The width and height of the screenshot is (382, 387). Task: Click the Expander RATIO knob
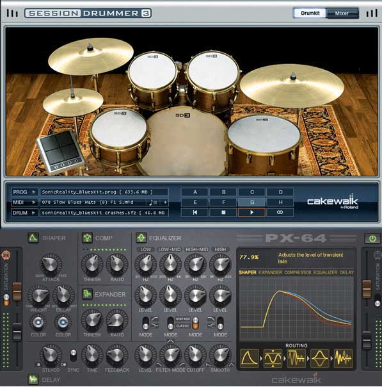[117, 320]
